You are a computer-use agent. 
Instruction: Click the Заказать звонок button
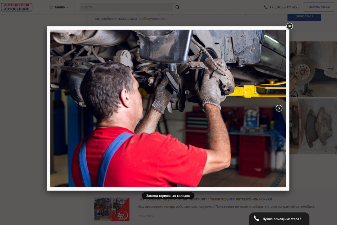pyautogui.click(x=319, y=7)
